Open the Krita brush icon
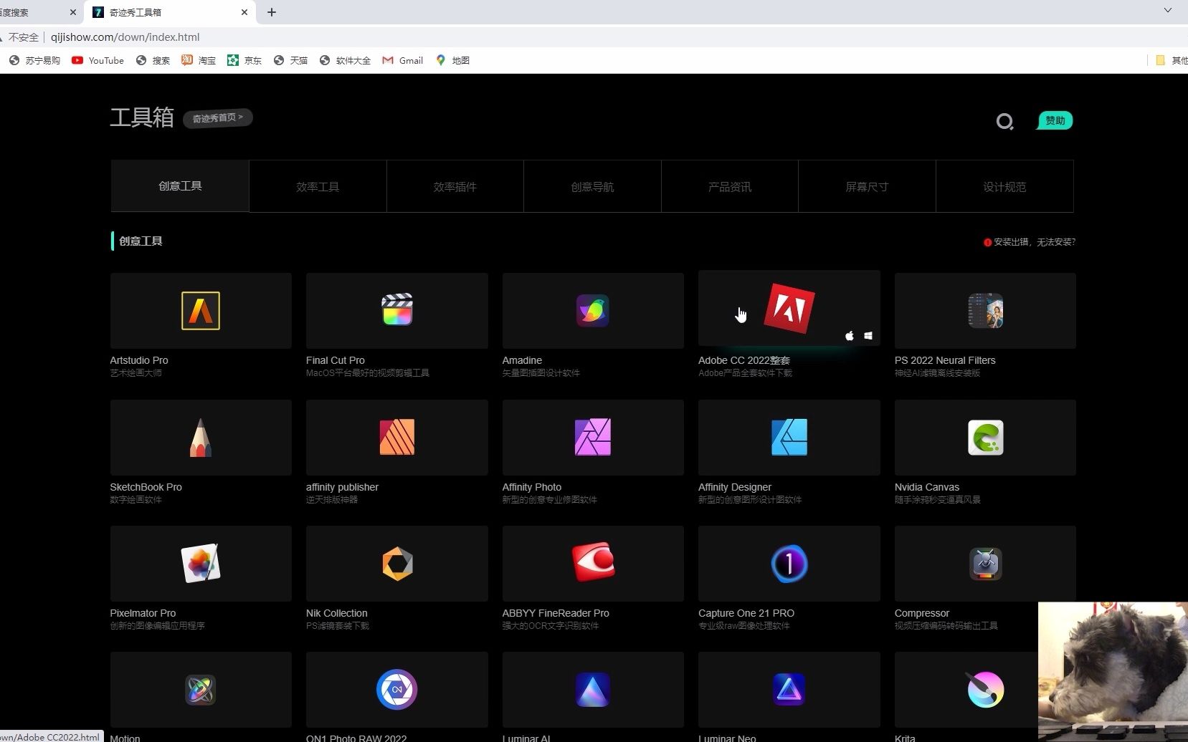 985,689
